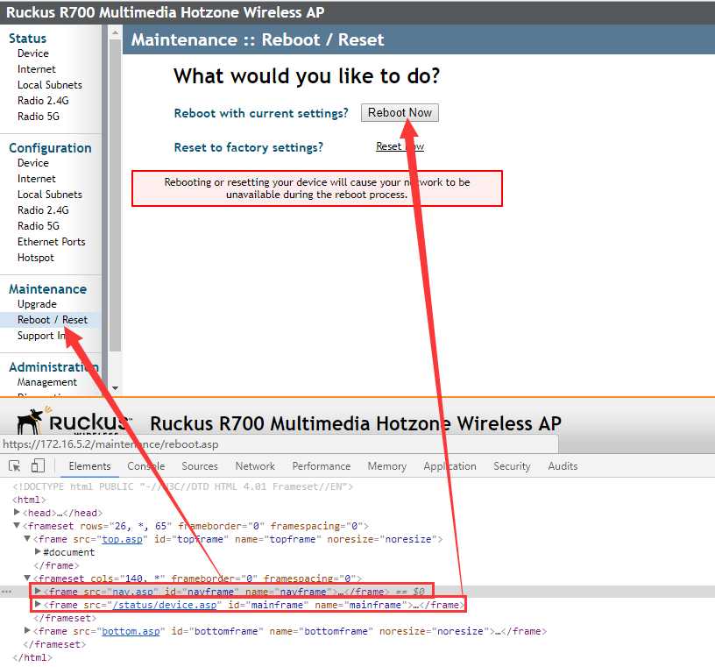The image size is (715, 667).
Task: Open Maintenance Upgrade page
Action: (37, 304)
